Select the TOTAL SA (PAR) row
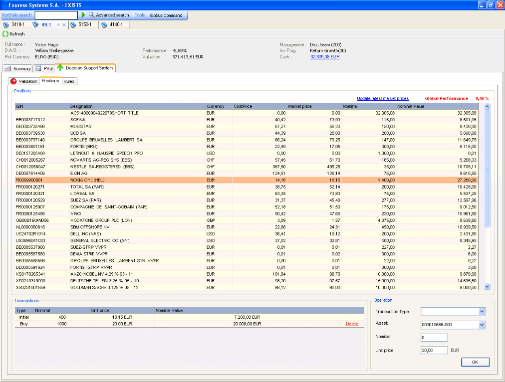Viewport: 505px width, 382px height. pyautogui.click(x=247, y=187)
